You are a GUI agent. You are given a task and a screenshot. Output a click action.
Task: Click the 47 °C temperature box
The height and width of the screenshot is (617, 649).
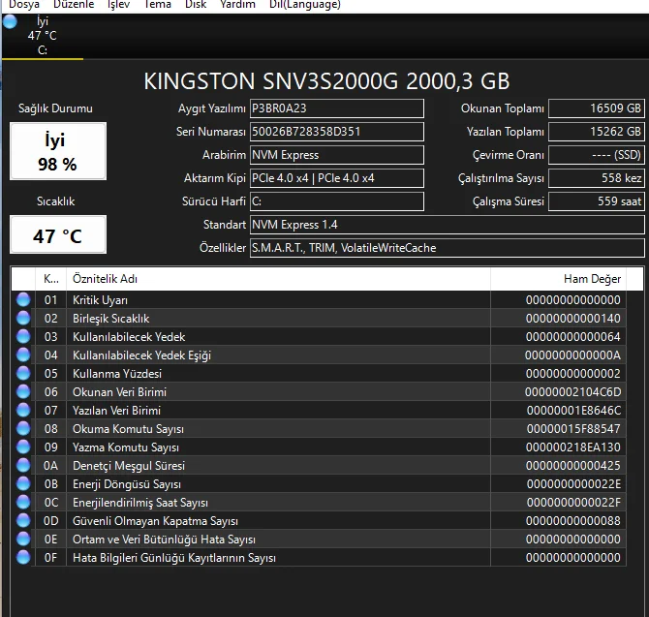pos(58,234)
